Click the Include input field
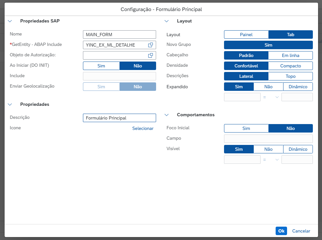This screenshot has width=322, height=240. coord(120,76)
